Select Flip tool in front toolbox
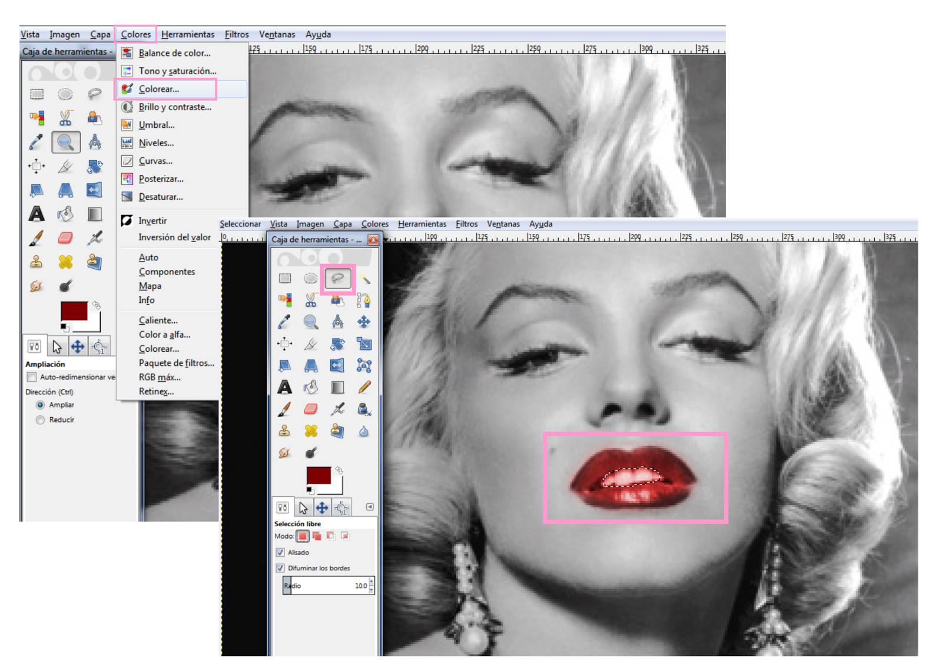This screenshot has width=942, height=667. click(337, 366)
